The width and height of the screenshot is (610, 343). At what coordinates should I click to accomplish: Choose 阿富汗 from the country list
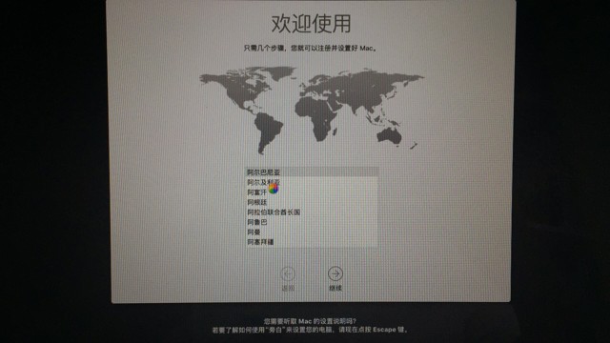click(312, 192)
